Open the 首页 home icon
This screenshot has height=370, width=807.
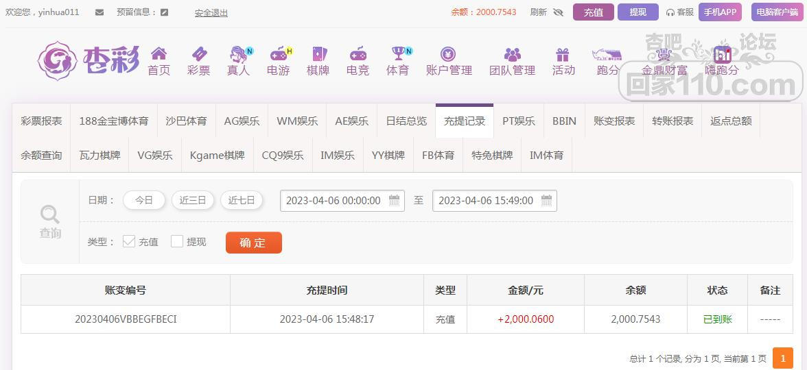click(159, 54)
